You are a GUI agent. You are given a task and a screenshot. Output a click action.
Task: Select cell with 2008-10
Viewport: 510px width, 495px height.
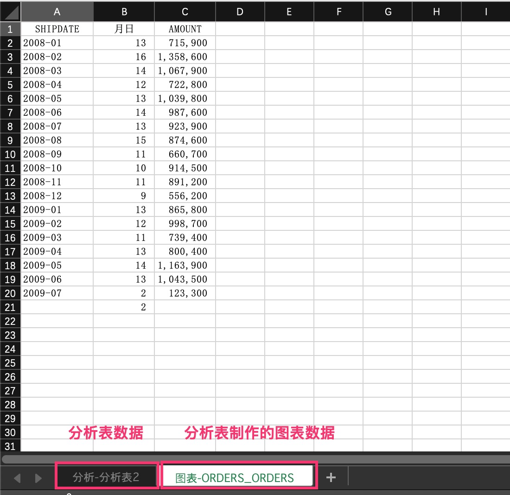[57, 168]
